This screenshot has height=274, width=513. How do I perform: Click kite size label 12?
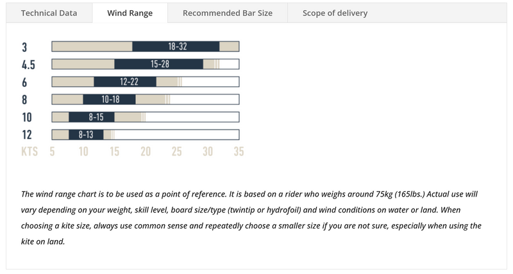26,134
